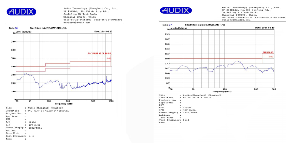The image size is (286, 144).
Task: Click the right chart's Frequency (MHz) axis title
Action: (223, 91)
